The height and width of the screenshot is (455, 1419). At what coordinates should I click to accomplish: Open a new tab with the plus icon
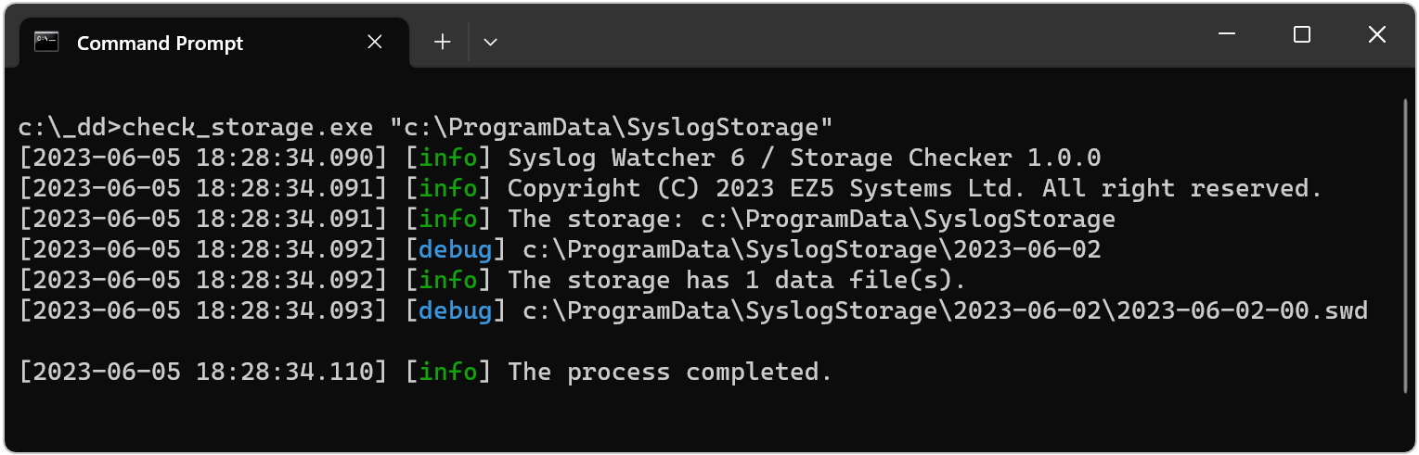point(443,42)
